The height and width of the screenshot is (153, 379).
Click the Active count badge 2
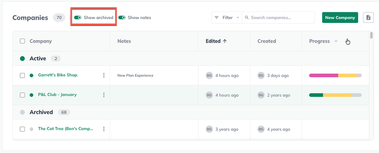coord(56,59)
